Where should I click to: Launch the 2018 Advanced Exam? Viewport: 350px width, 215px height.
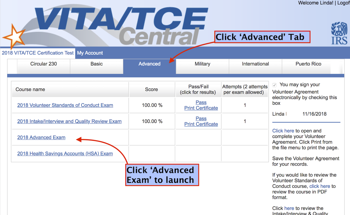pyautogui.click(x=41, y=137)
